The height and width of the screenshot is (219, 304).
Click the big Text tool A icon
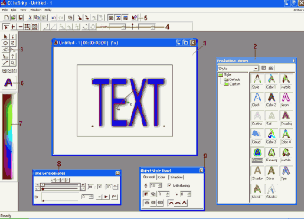(8, 83)
